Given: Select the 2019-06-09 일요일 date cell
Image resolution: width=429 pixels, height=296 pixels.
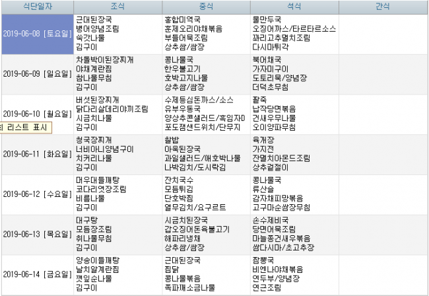Looking at the screenshot, I should 36,74.
